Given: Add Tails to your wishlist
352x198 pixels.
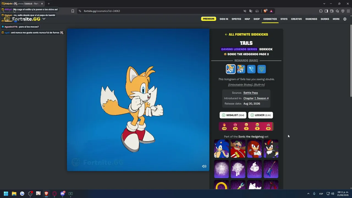Looking at the screenshot, I should coord(233,115).
